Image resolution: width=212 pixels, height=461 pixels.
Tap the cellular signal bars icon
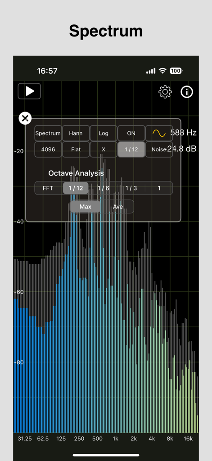click(x=150, y=71)
